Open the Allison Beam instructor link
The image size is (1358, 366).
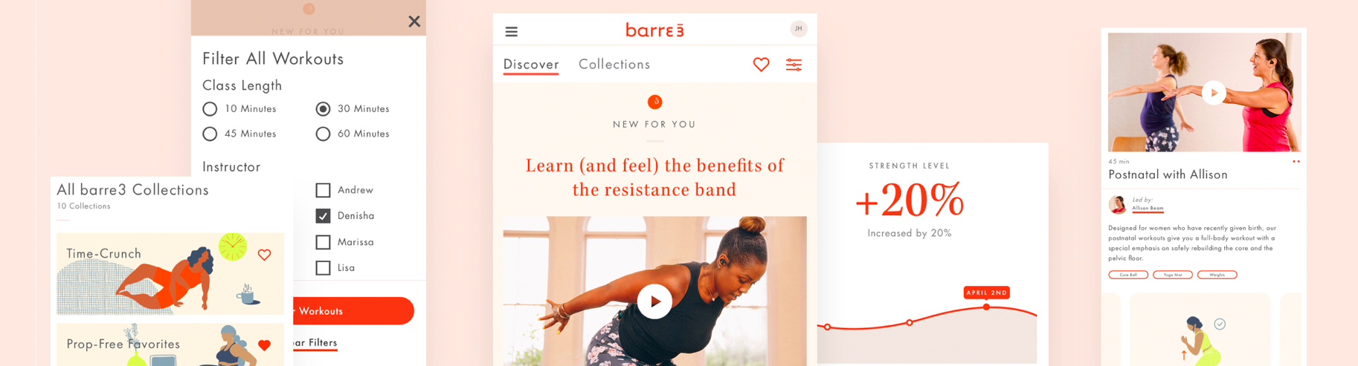click(1148, 208)
